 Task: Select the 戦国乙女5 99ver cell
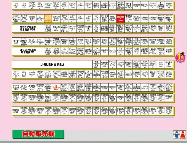(56, 29)
